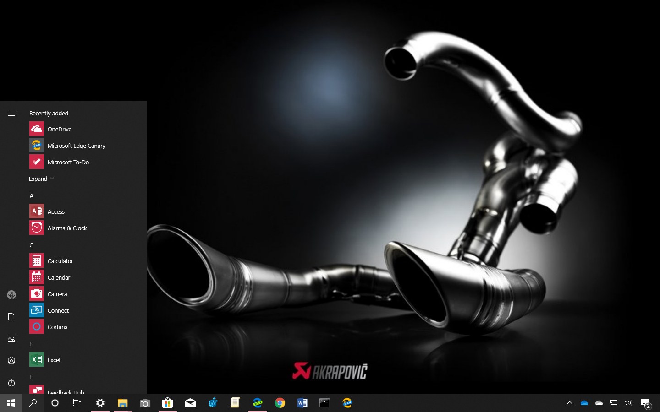
Task: Open Command Prompt from taskbar
Action: point(324,403)
